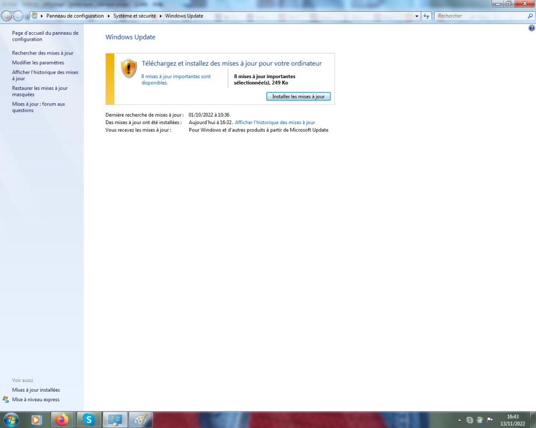Viewport: 536px width, 428px height.
Task: Expand arrow after Panneau de configuration
Action: point(109,16)
